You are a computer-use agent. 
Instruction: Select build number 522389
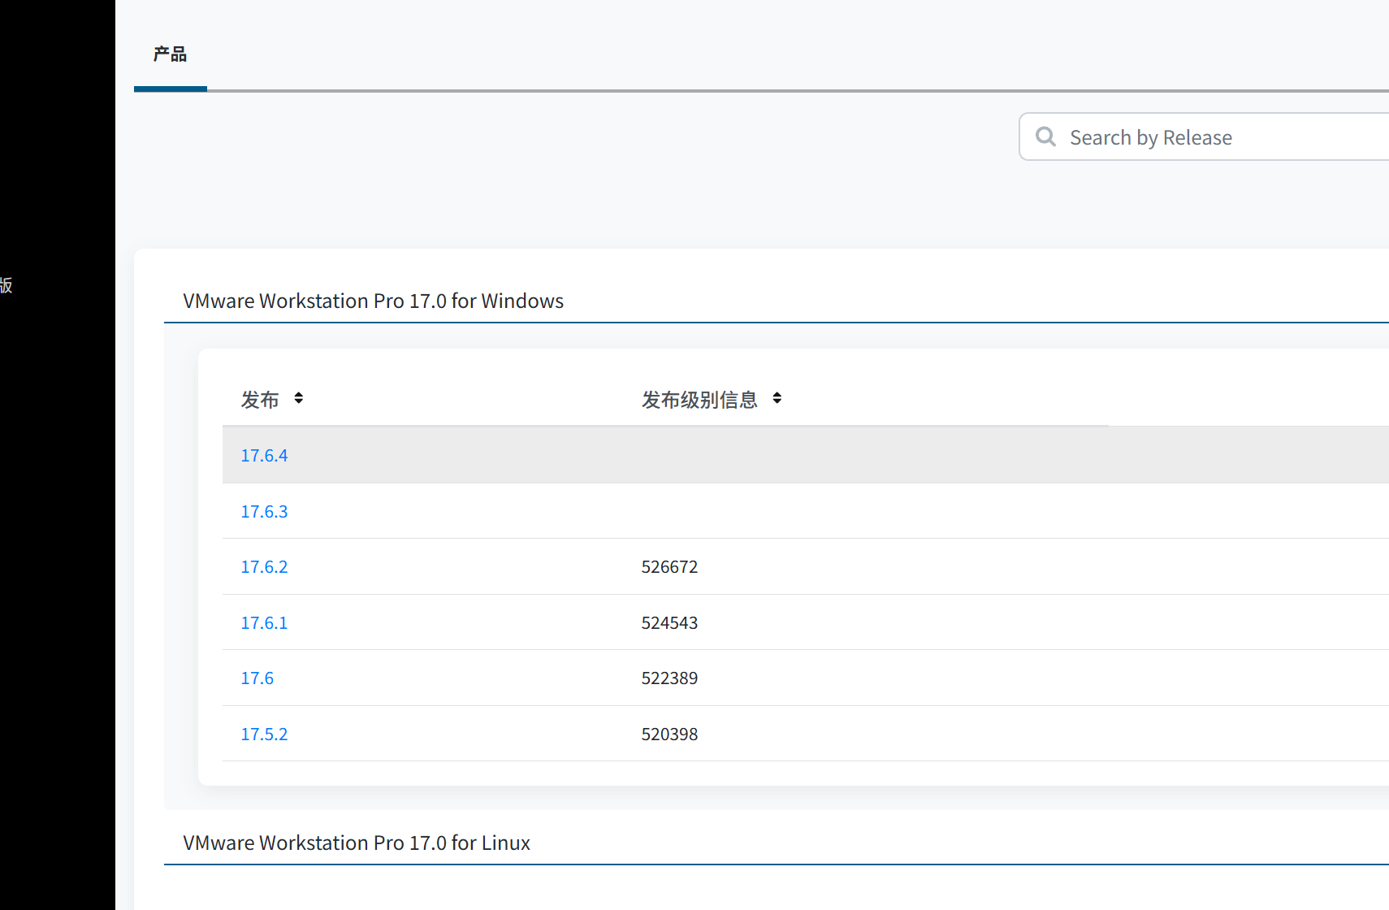669,678
